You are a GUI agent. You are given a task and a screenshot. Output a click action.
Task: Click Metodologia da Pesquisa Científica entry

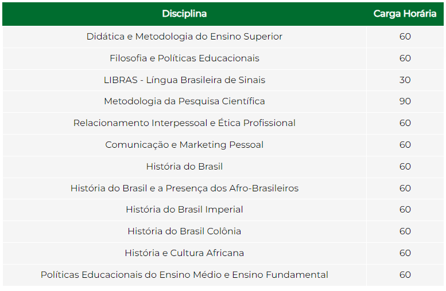pos(184,101)
